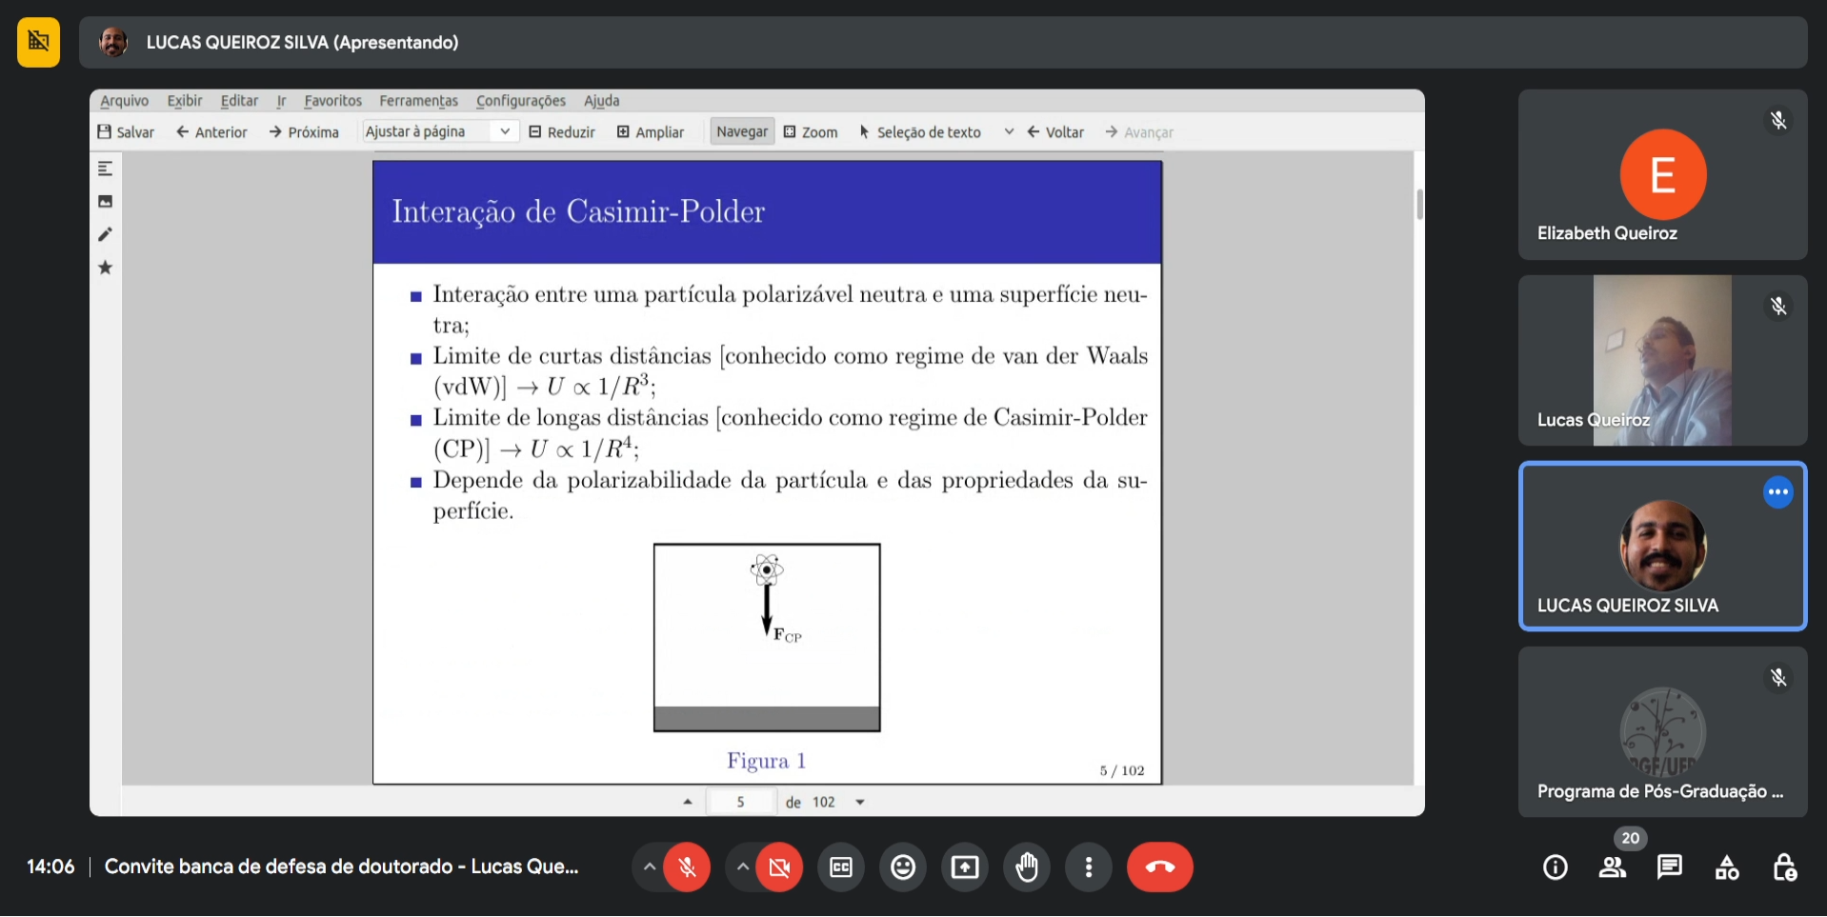Show participants list people icon
This screenshot has width=1827, height=917.
pos(1613,867)
